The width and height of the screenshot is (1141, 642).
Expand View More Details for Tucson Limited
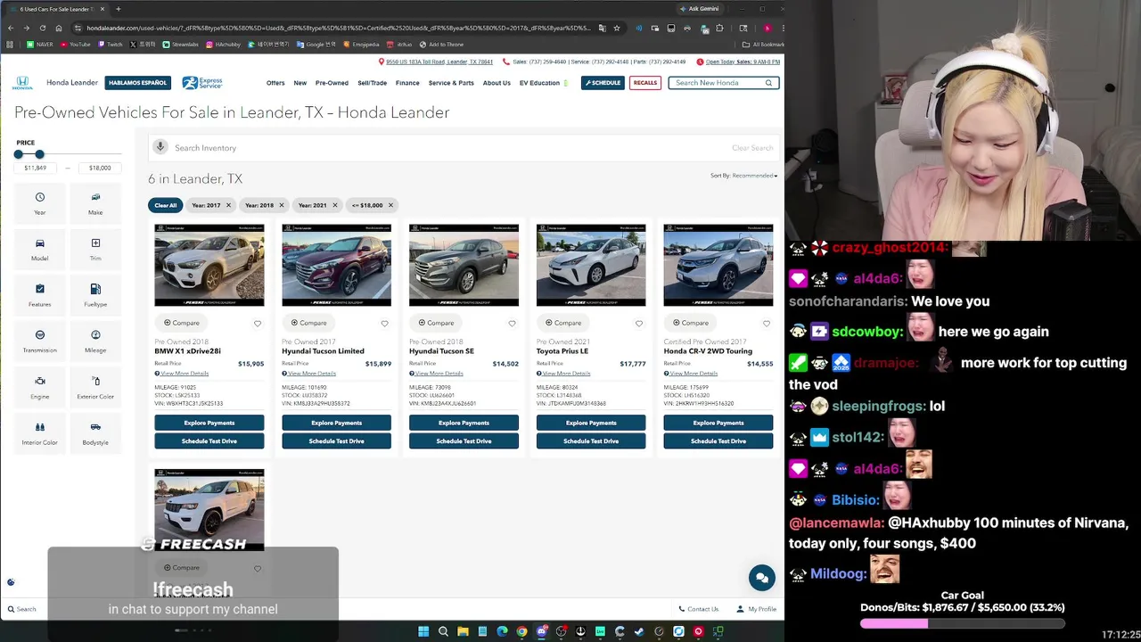tap(309, 374)
